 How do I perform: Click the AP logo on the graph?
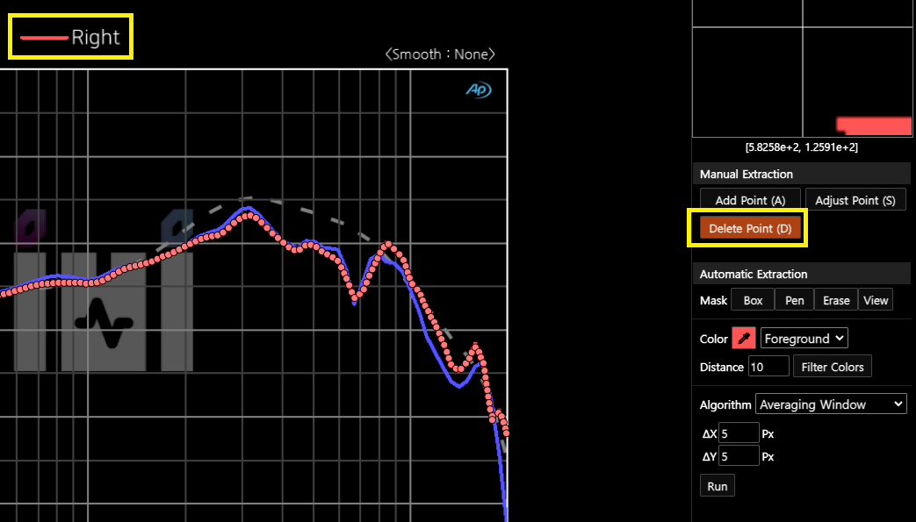click(479, 89)
